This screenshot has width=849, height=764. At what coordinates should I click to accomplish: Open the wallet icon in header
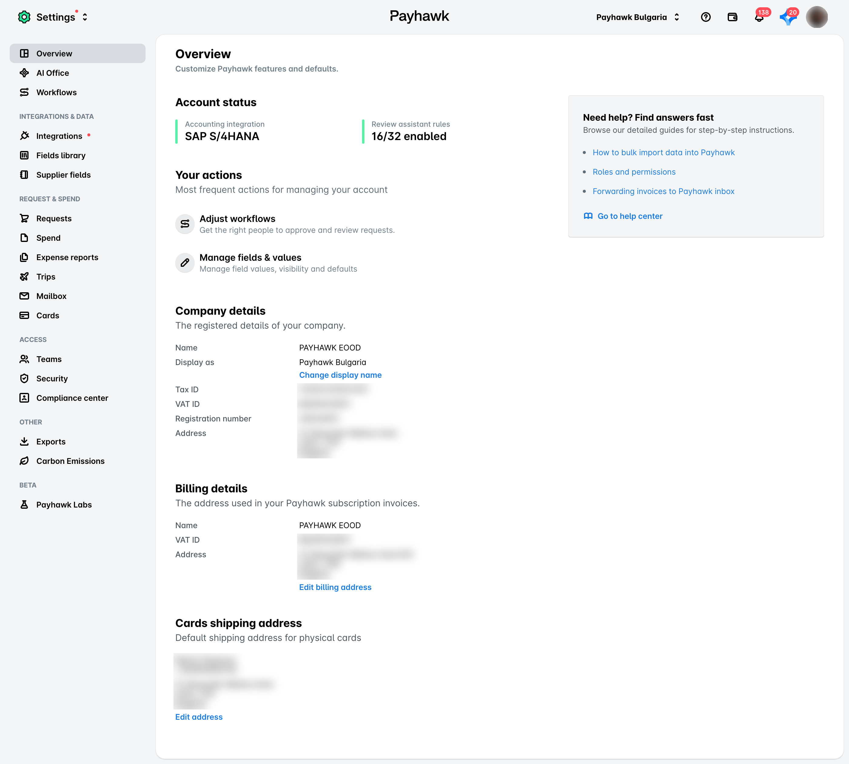tap(732, 17)
